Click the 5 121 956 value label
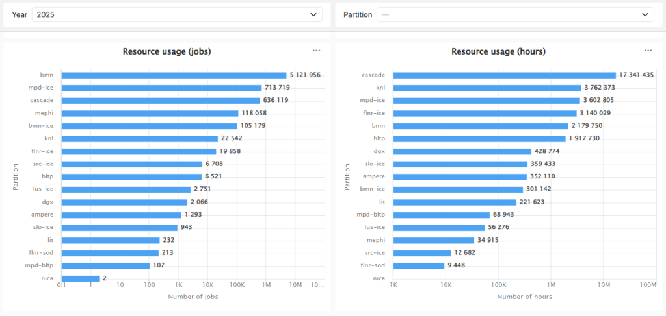666x316 pixels. point(305,75)
